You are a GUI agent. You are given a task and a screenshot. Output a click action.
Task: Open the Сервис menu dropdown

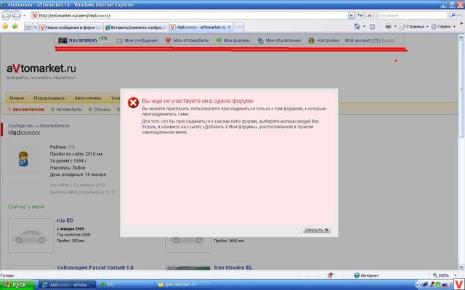tap(444, 27)
